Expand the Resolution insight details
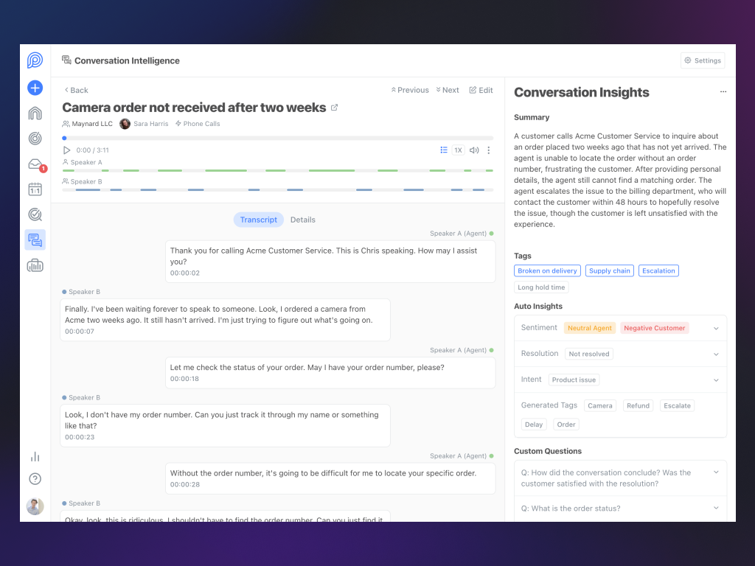The image size is (755, 566). (714, 353)
